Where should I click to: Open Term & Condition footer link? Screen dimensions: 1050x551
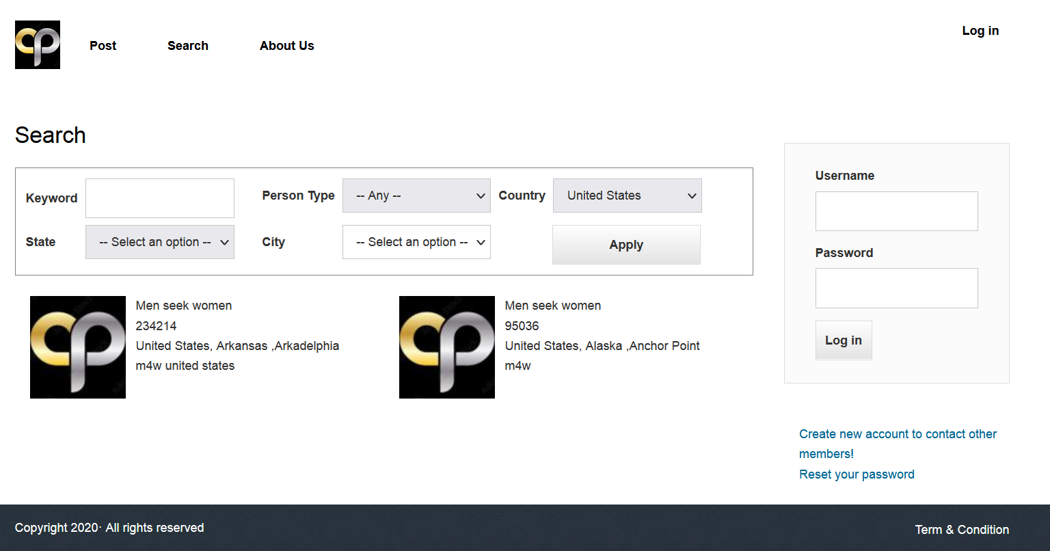click(x=962, y=530)
